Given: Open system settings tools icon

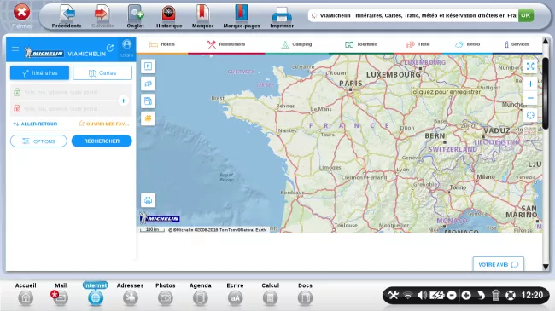Looking at the screenshot, I should [393, 295].
